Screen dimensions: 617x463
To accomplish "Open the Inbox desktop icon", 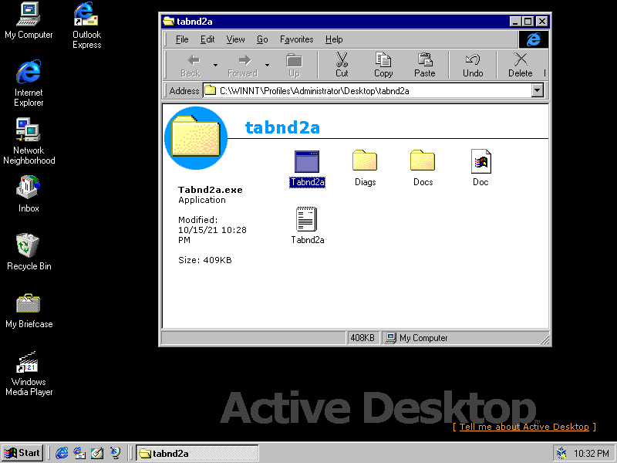I will [x=29, y=194].
